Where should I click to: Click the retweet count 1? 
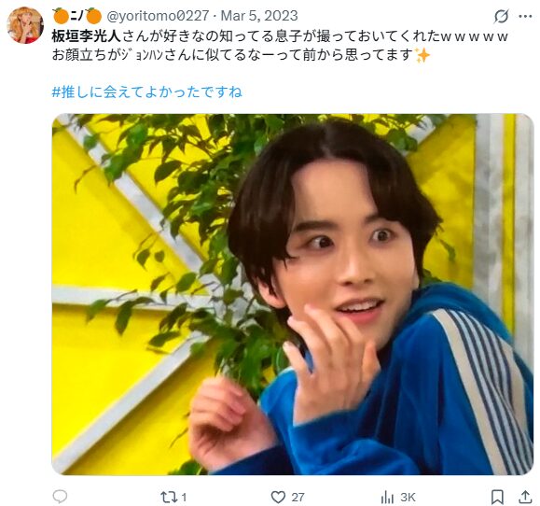pyautogui.click(x=184, y=497)
